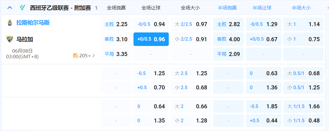The height and width of the screenshot is (131, 329).
Task: Choose half-time -0/0.5 at 1.29
Action: [x=264, y=24]
